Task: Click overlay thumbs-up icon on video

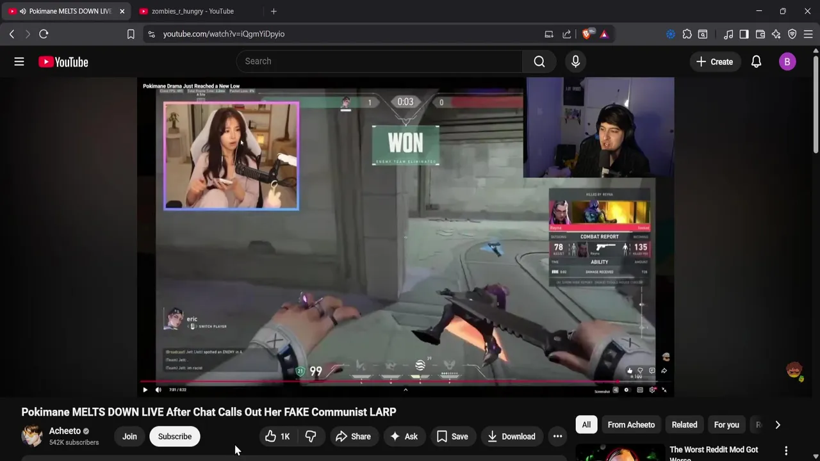Action: (x=630, y=371)
